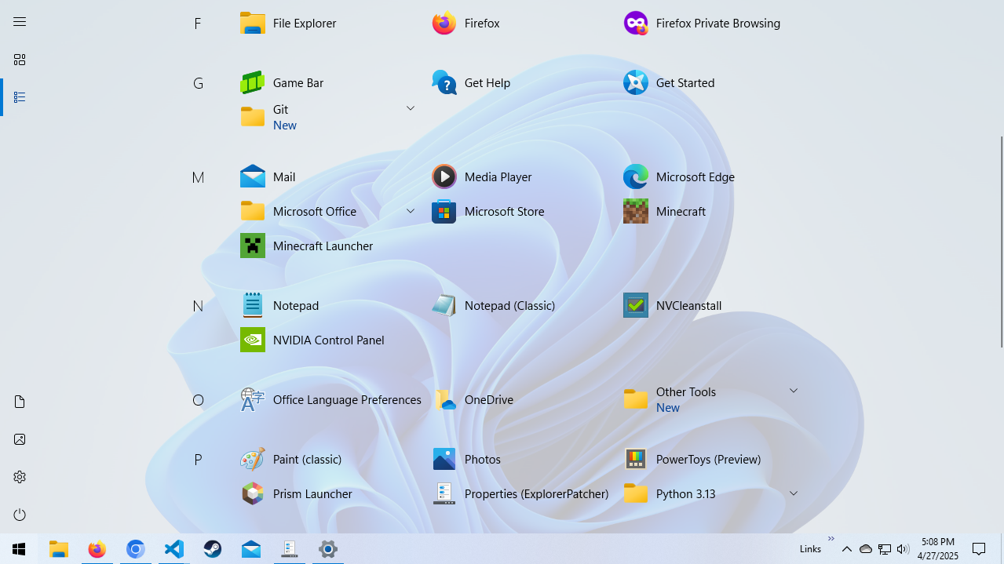1004x564 pixels.
Task: Switch to Visual Studio Code on taskbar
Action: [x=174, y=549]
